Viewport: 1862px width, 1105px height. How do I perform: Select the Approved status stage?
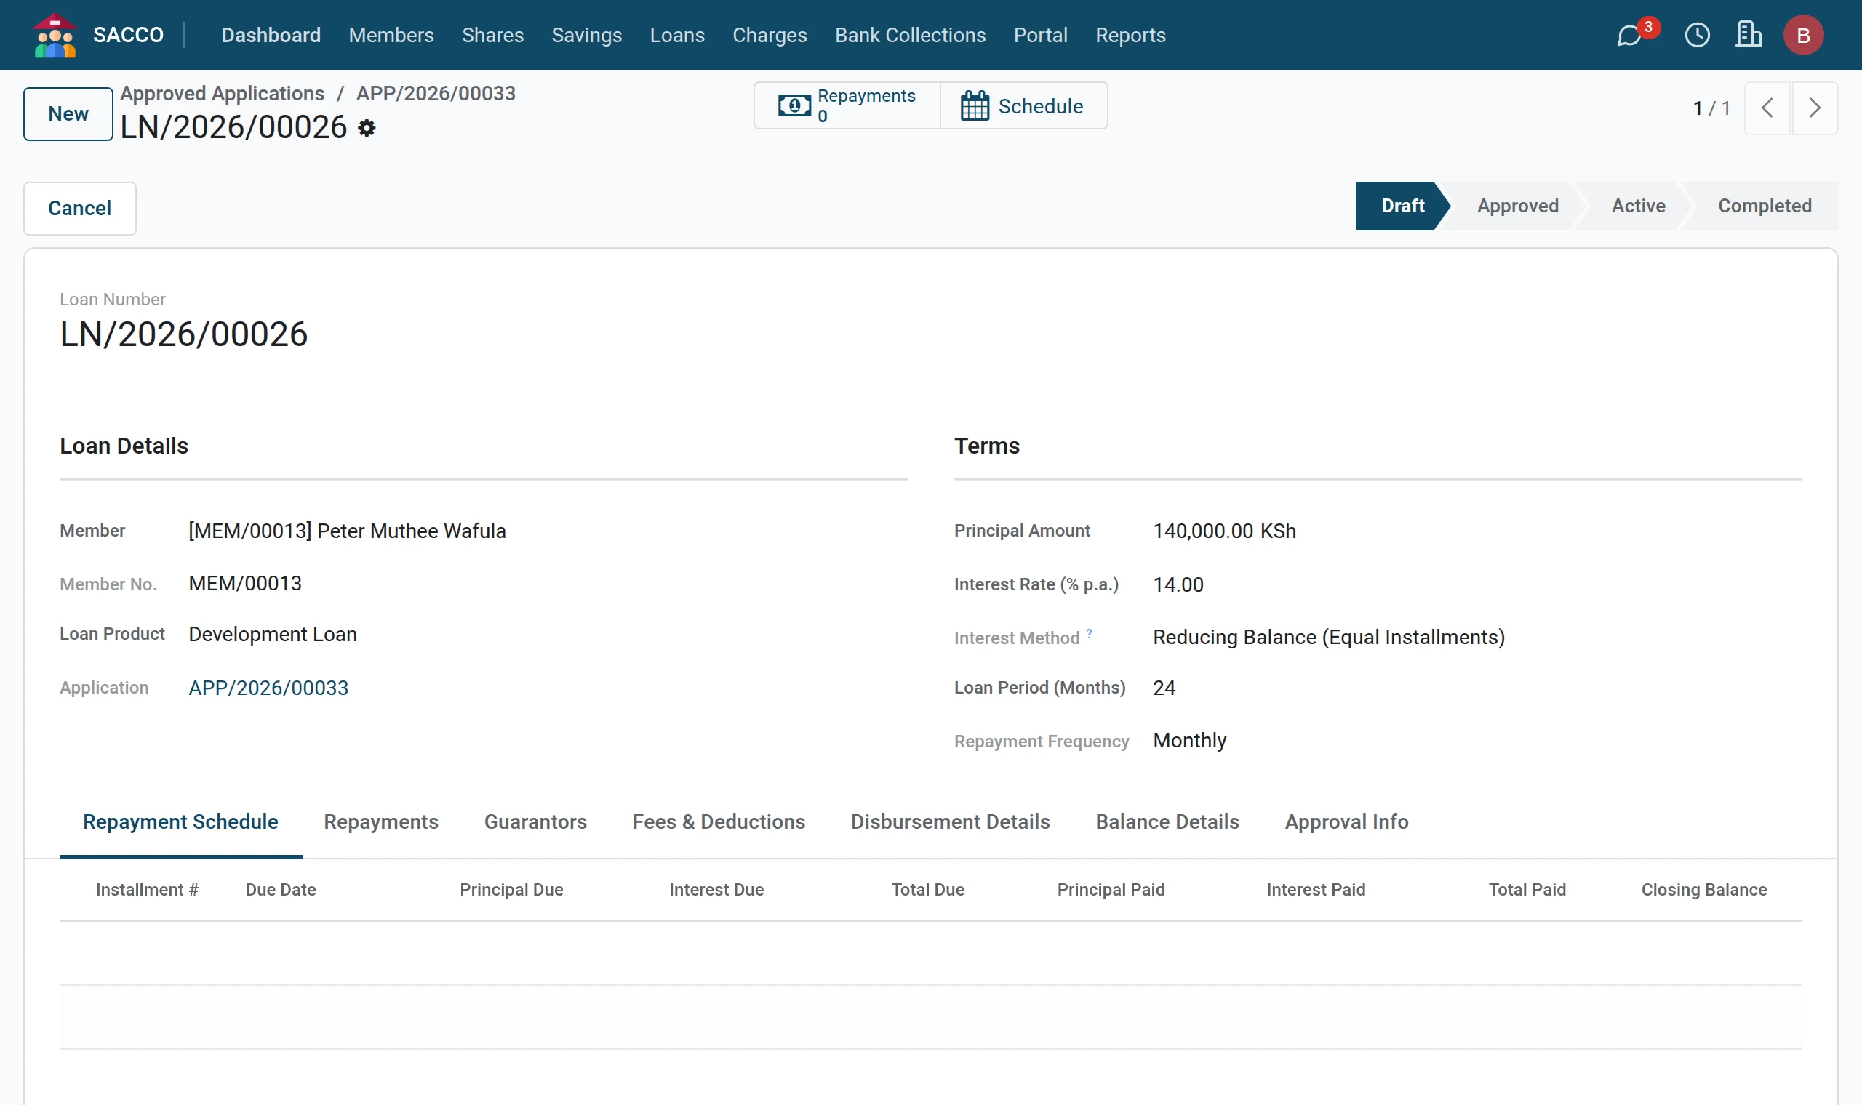click(1518, 206)
